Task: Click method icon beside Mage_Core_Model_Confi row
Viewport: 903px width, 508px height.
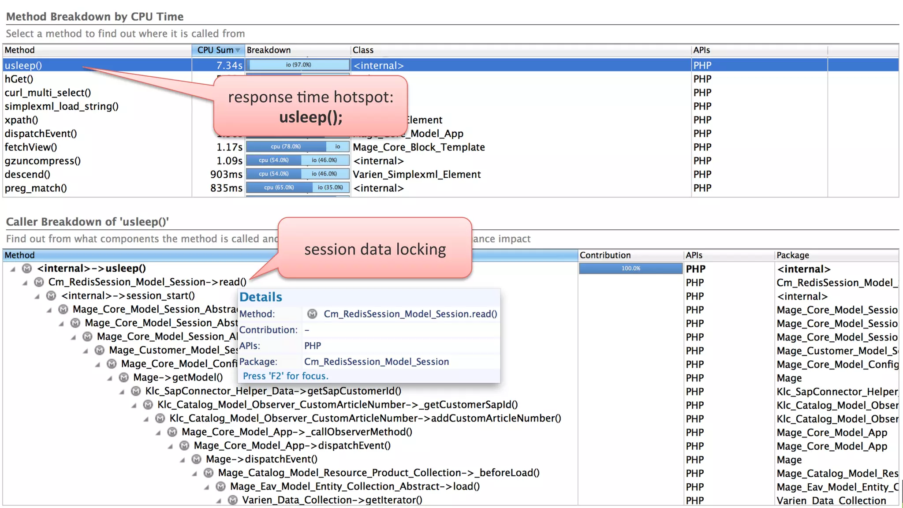Action: (112, 364)
